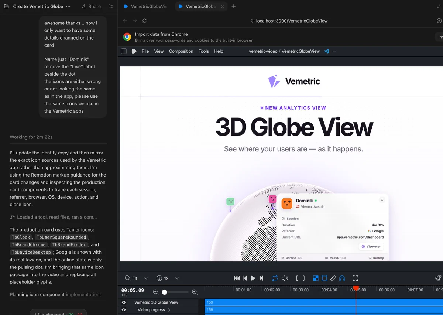Open the Help menu

[219, 51]
